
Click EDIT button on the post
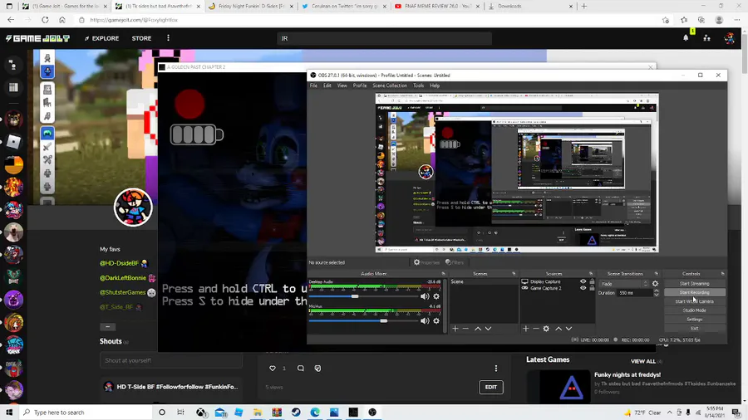tap(491, 387)
